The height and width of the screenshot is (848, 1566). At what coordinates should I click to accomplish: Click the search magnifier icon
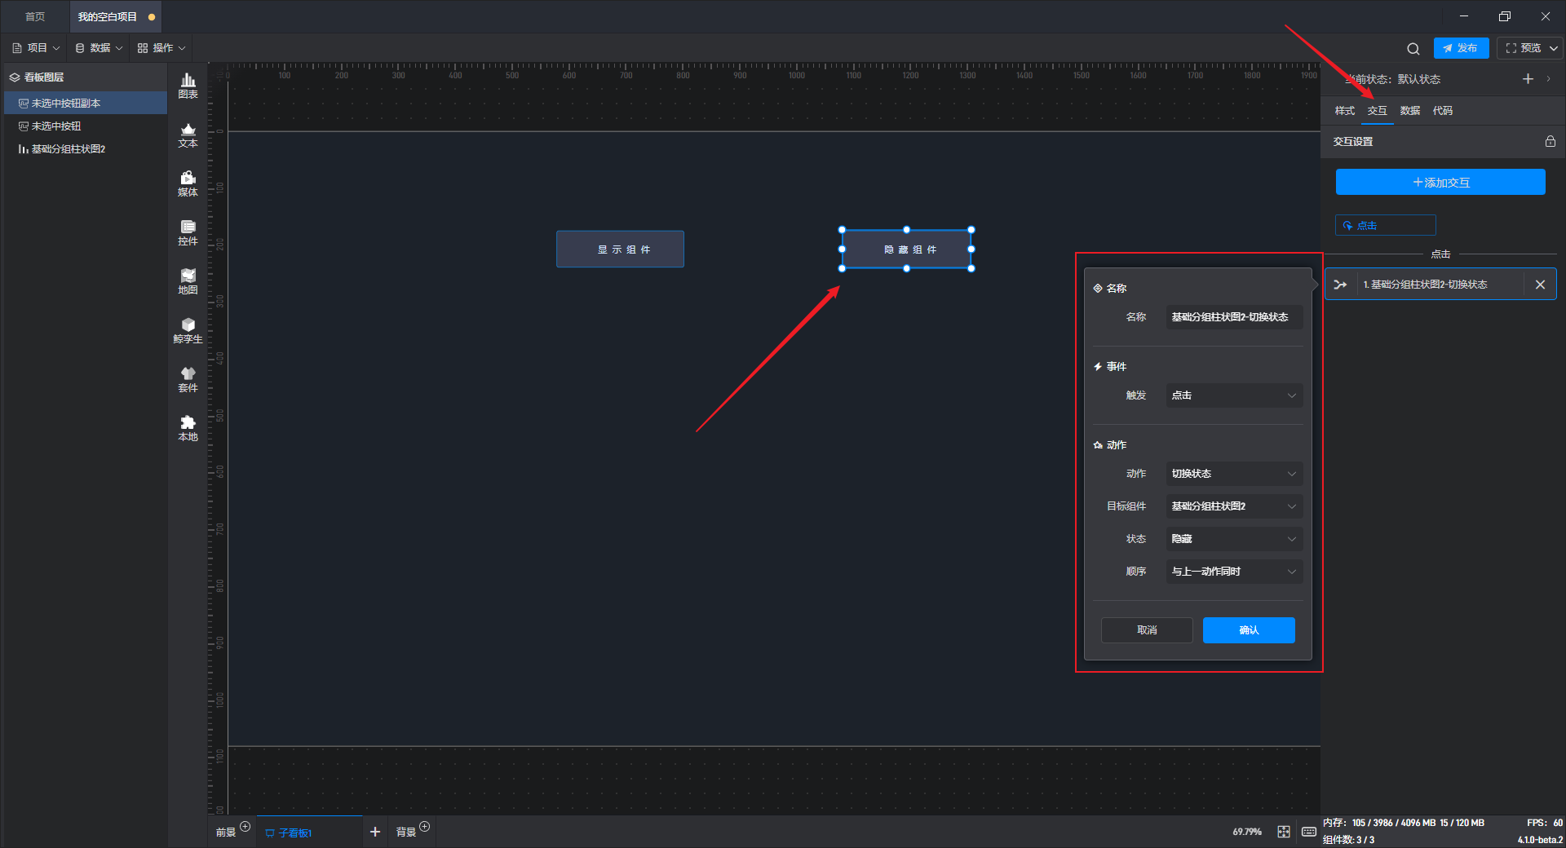1413,48
